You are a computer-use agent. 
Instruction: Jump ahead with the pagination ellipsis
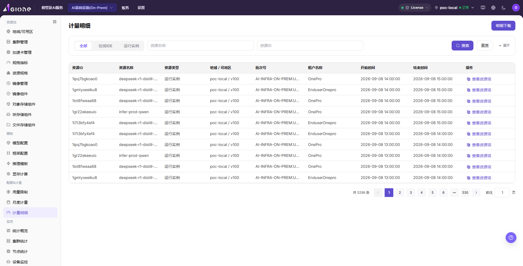point(454,193)
